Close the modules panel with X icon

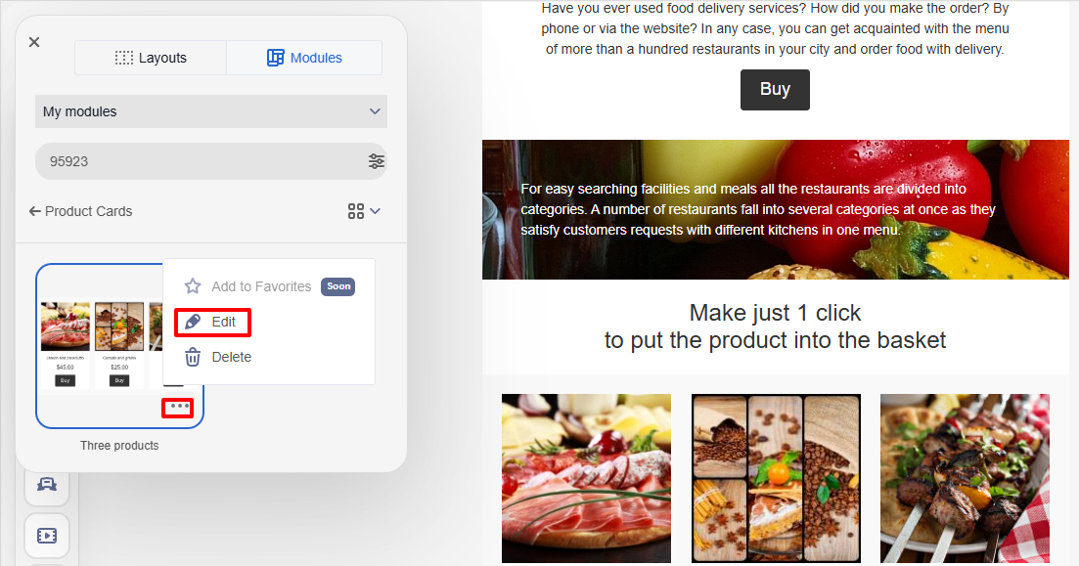pyautogui.click(x=33, y=42)
